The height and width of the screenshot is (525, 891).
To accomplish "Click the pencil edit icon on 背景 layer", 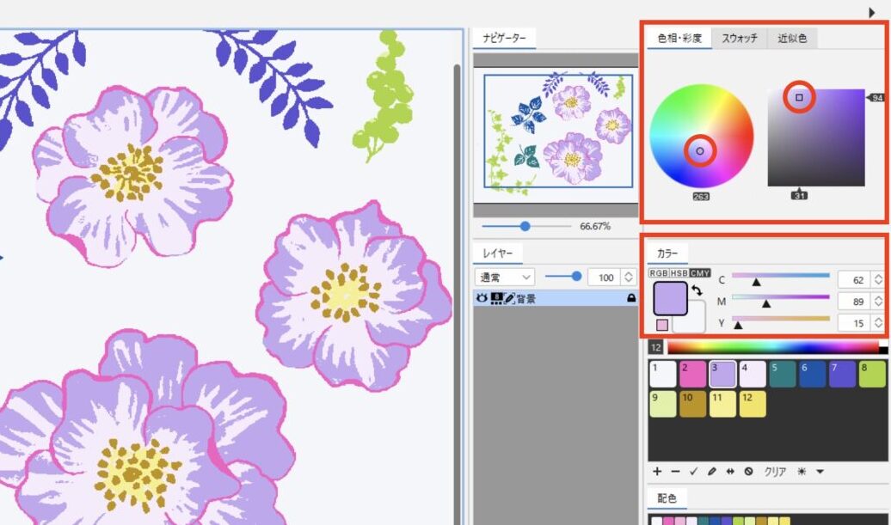I will [x=509, y=298].
